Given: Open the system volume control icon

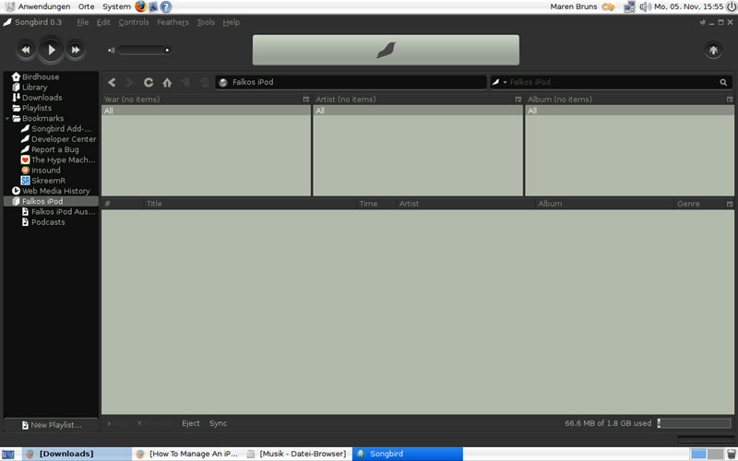Looking at the screenshot, I should coord(645,6).
